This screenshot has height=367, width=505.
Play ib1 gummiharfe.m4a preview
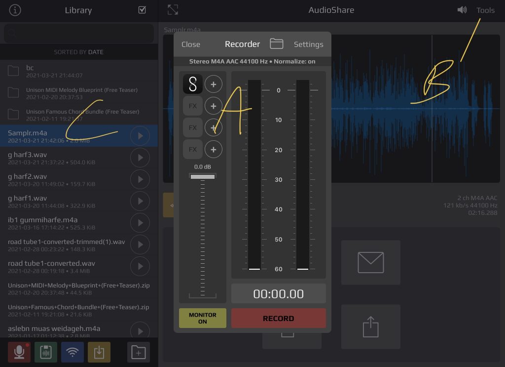coord(140,223)
